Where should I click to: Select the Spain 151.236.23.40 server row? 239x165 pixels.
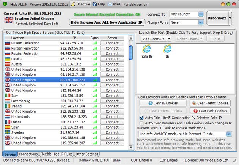coord(52,127)
